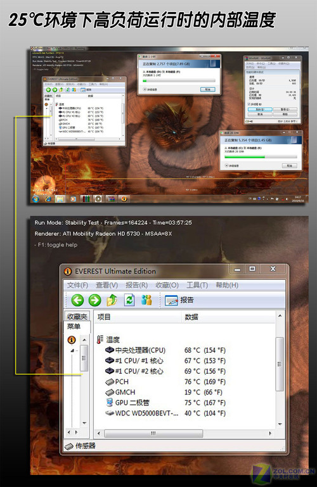Image resolution: width=317 pixels, height=487 pixels.
Task: Open Windows Explorer folder taskbar icon
Action: click(x=60, y=199)
